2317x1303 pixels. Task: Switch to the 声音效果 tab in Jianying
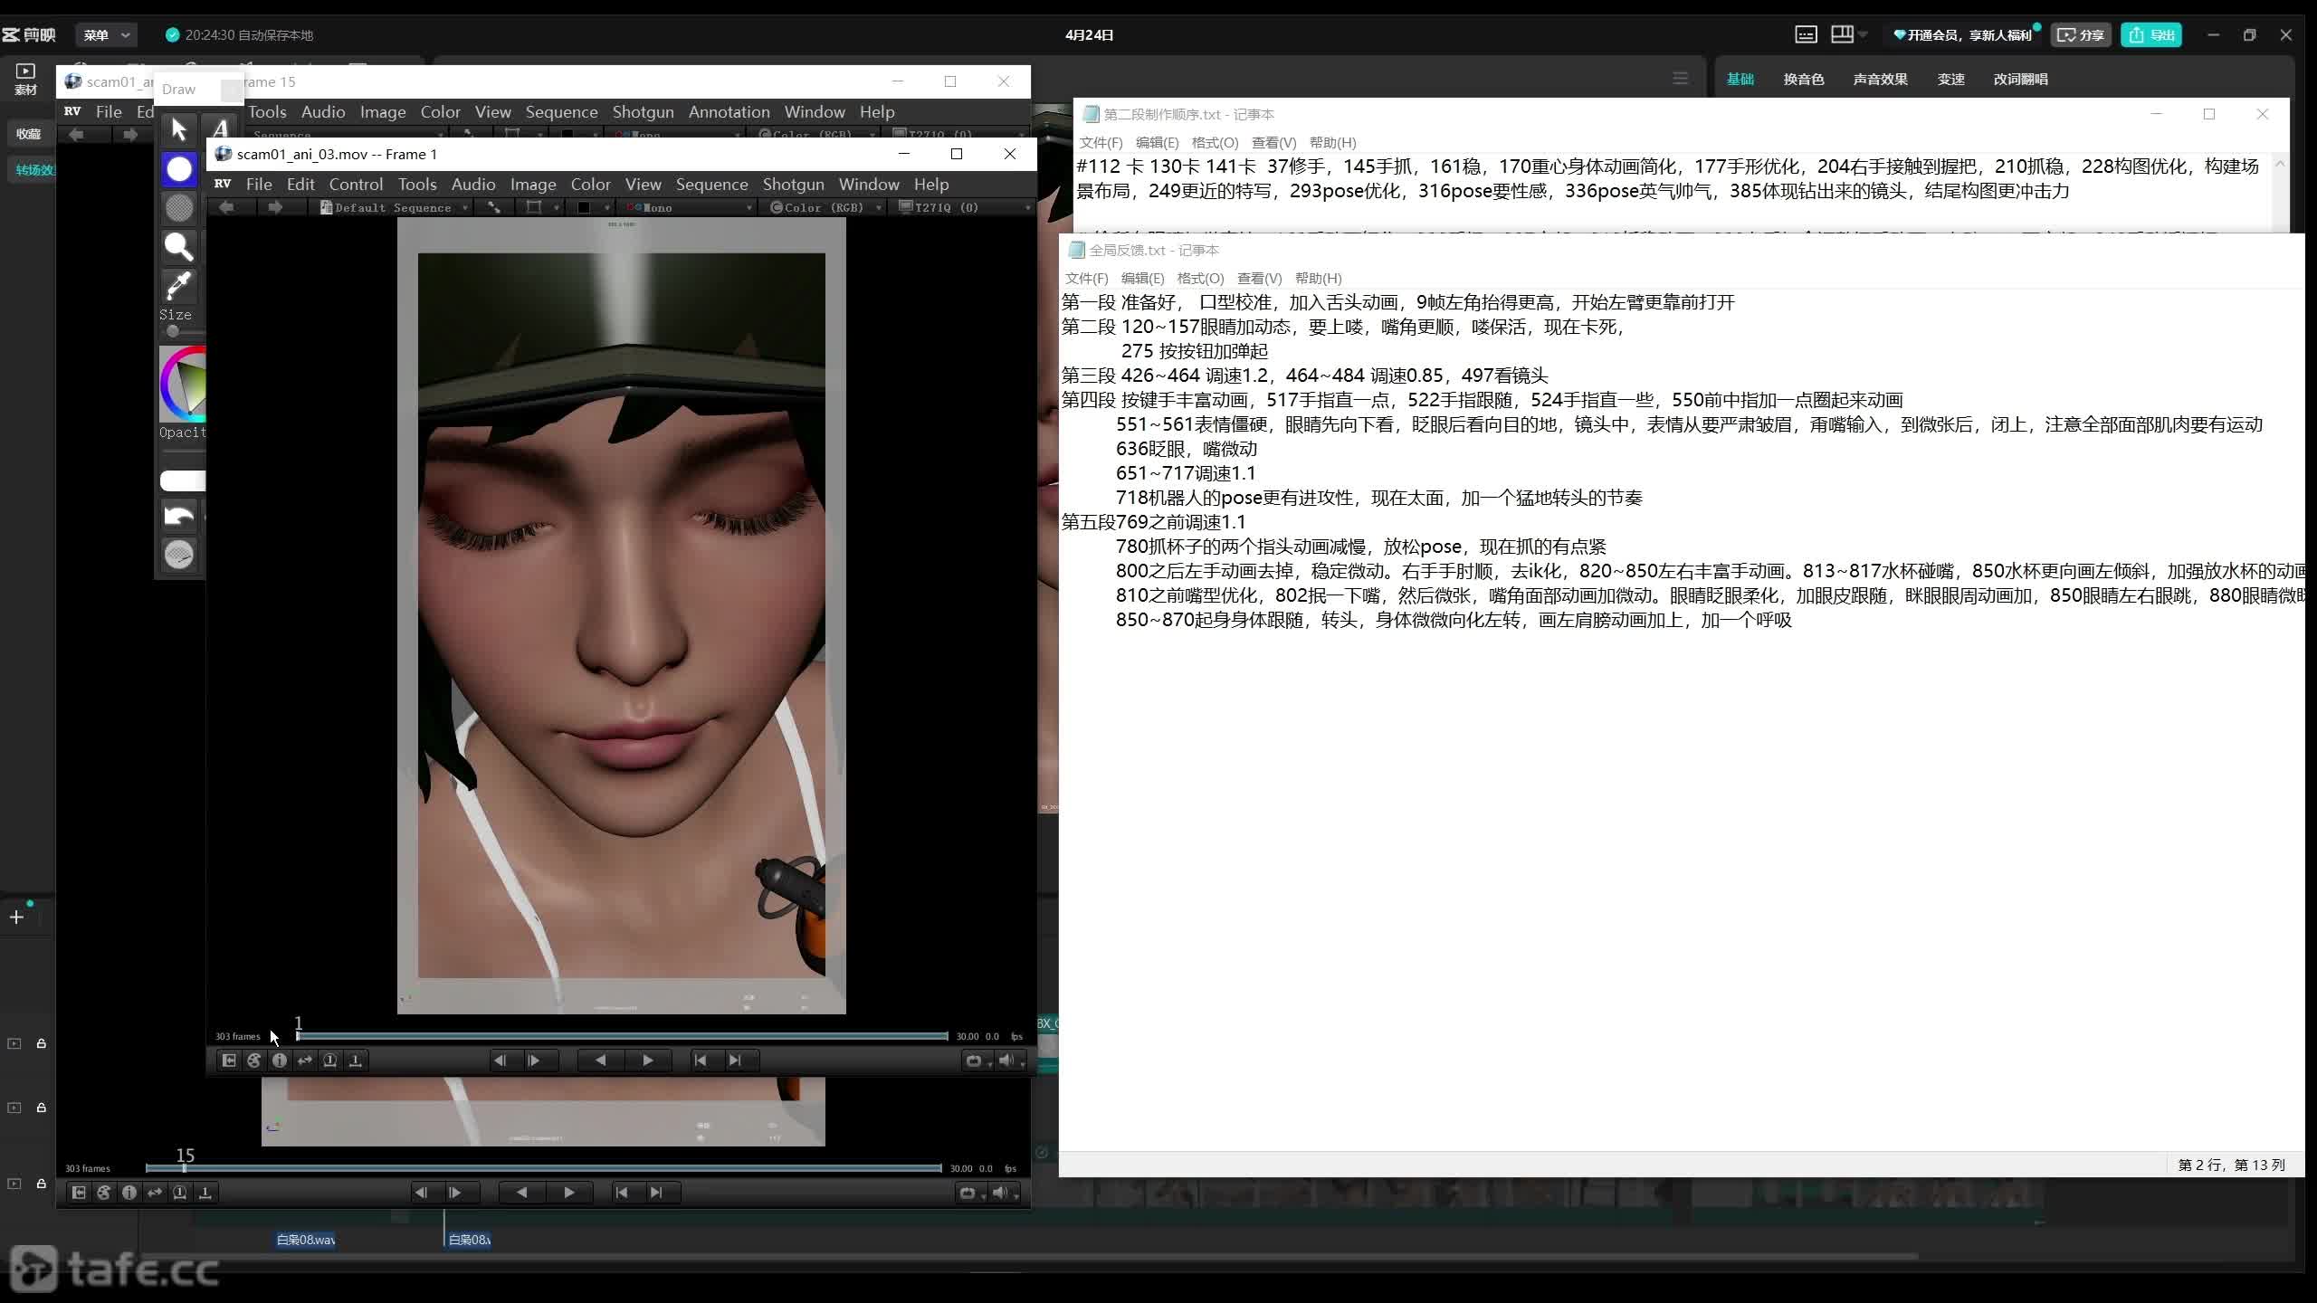tap(1880, 79)
